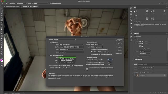168x94 pixels.
Task: Click the Home icon in options bar
Action: [x=2, y=3]
